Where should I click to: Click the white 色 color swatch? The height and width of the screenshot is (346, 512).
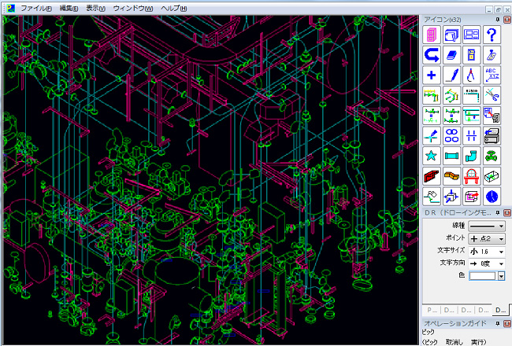click(484, 276)
